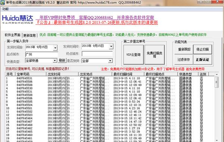The image size is (224, 142).
Task: Sort by the 定单号码 column header
Action: (x=31, y=74)
